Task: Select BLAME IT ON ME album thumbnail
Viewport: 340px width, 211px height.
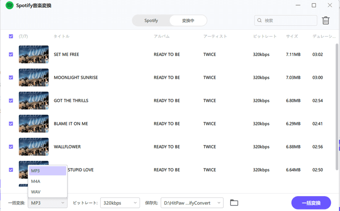Action: 34,123
